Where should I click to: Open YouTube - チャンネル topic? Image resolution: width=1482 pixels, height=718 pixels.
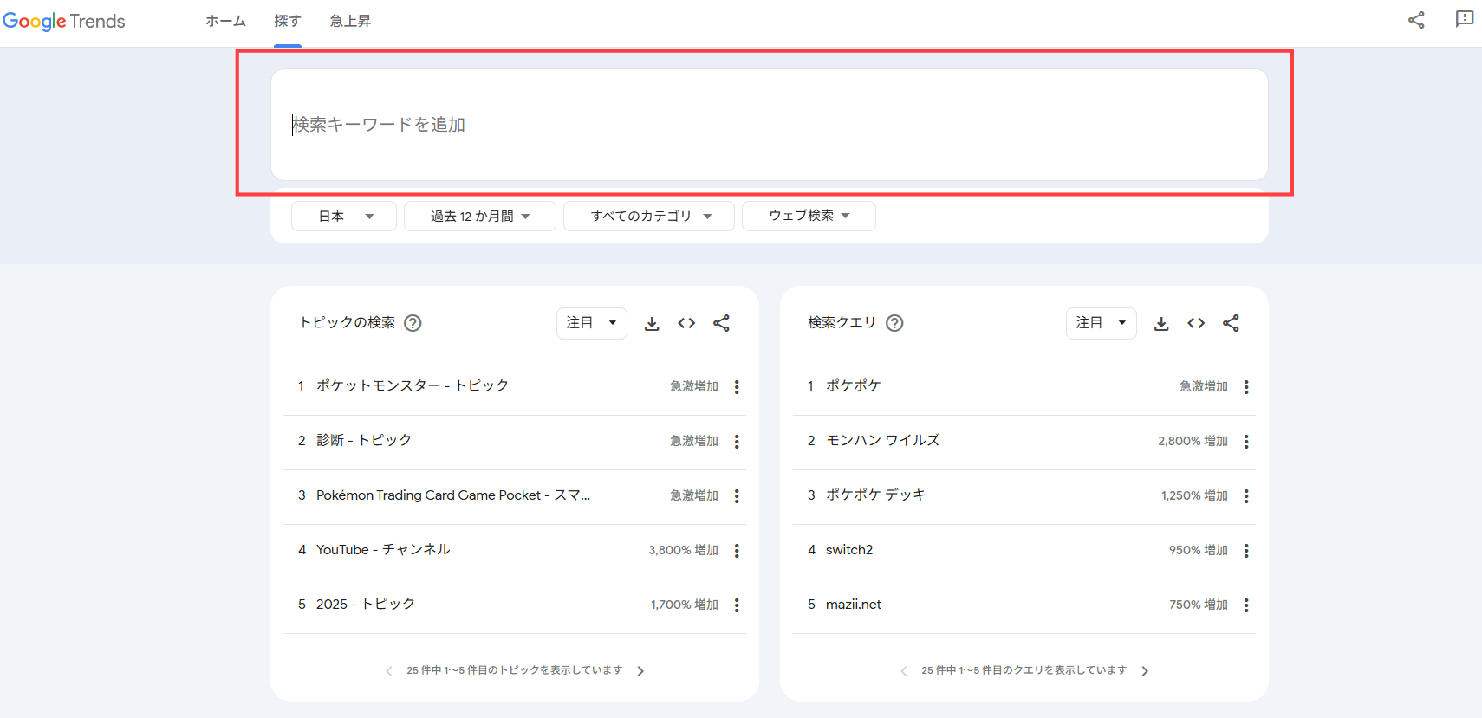click(383, 549)
